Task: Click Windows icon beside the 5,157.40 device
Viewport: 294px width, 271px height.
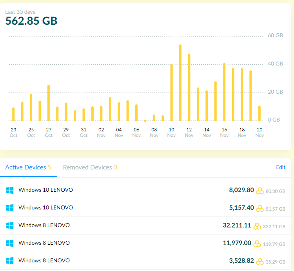Action: pos(10,208)
